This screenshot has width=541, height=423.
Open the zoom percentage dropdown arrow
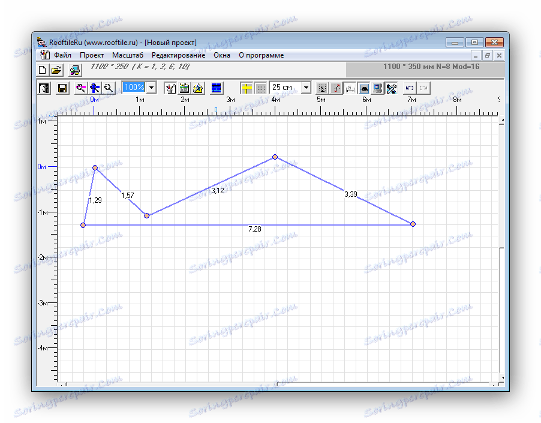(x=152, y=88)
